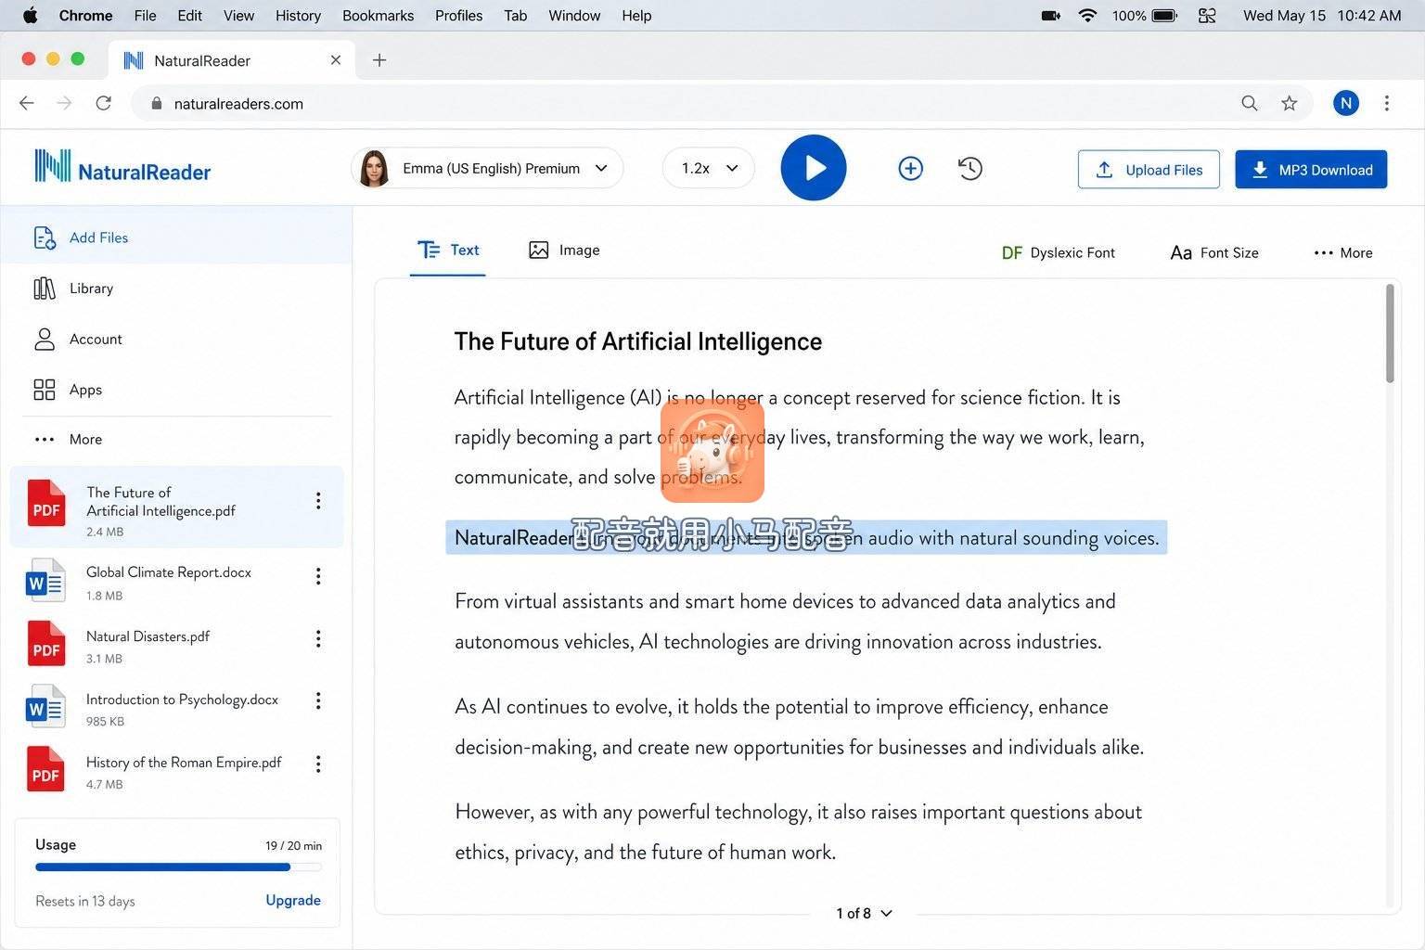Click the browser forward arrow
The image size is (1425, 950).
point(64,103)
